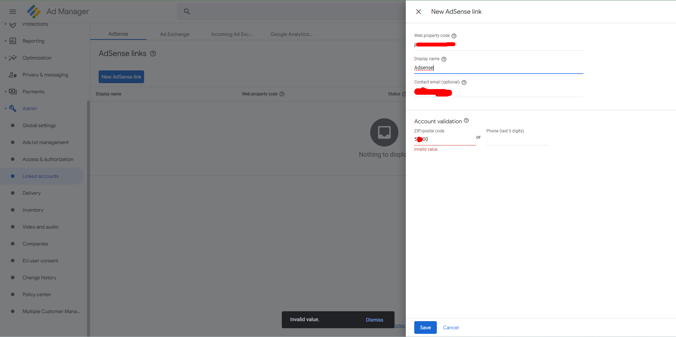Click the Admin sidebar label

tap(30, 108)
